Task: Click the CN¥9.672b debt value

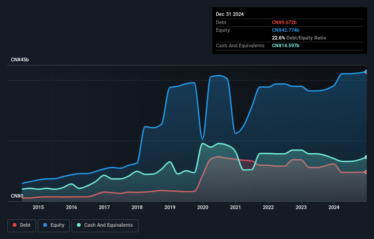Action: pos(284,22)
